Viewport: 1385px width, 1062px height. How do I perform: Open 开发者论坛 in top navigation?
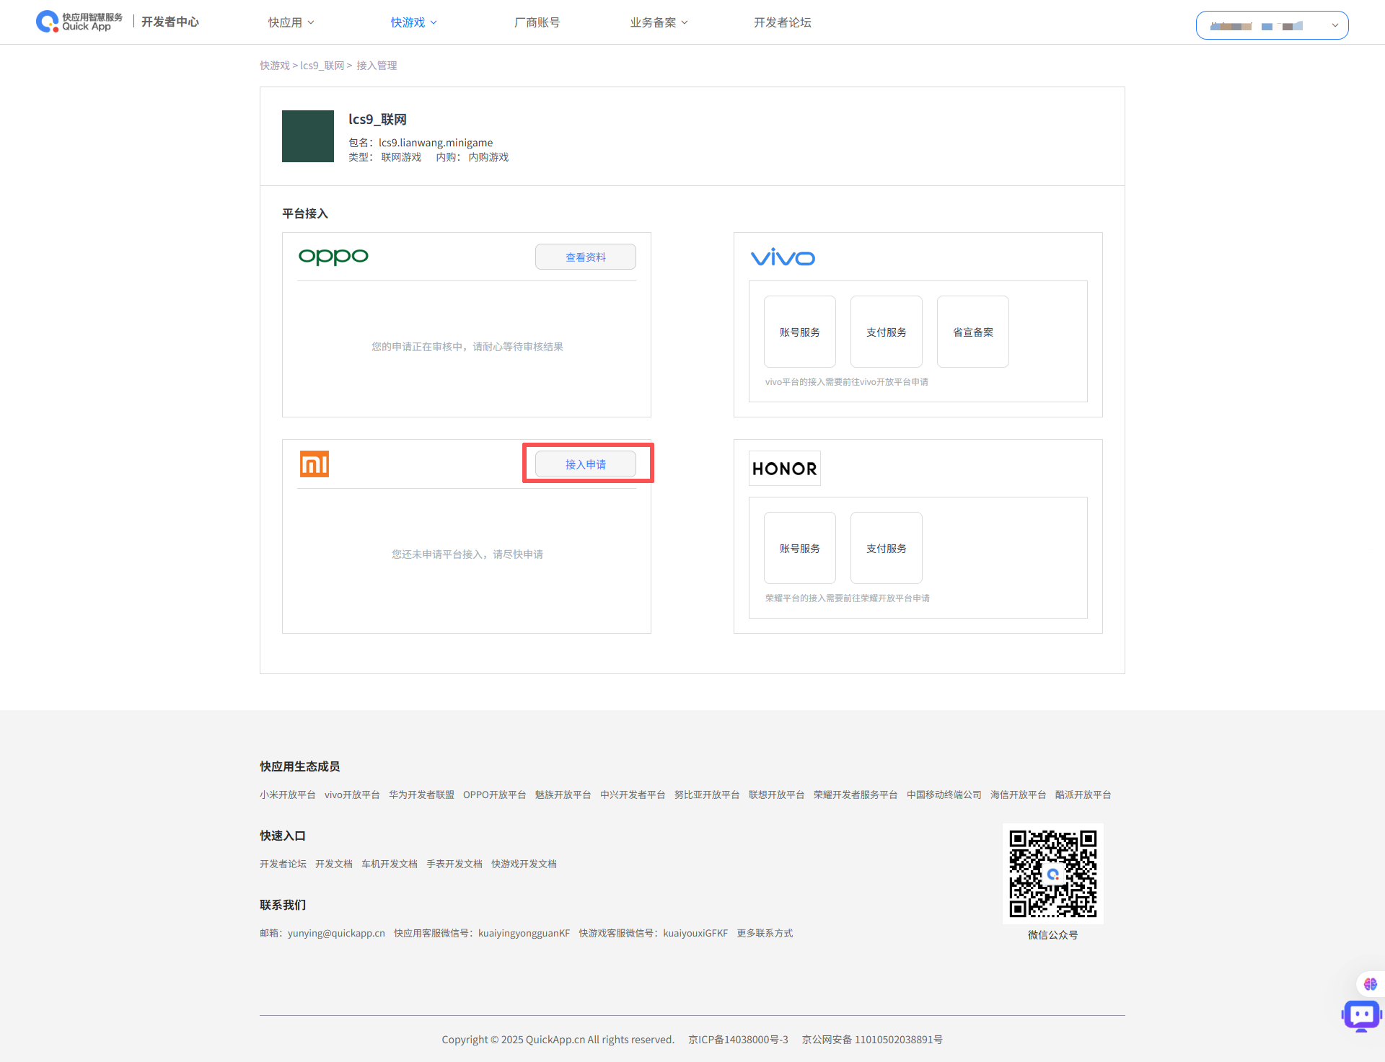(782, 22)
